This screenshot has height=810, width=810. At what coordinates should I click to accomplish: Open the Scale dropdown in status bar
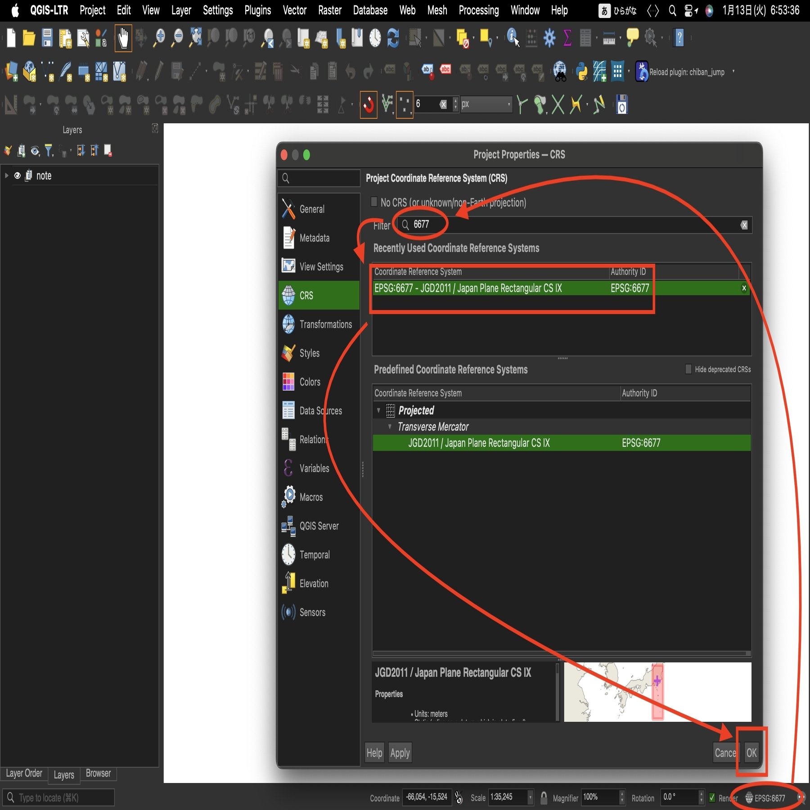point(531,797)
